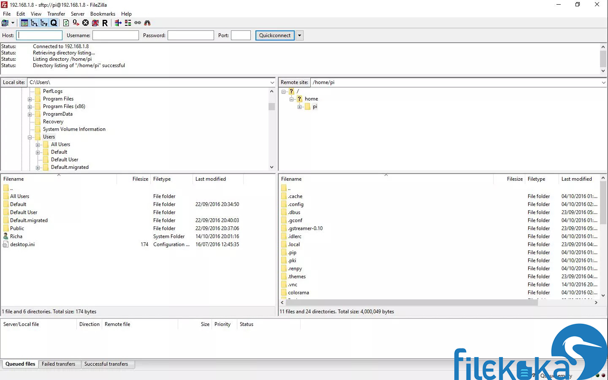
Task: Open the Remote site path dropdown
Action: click(604, 82)
